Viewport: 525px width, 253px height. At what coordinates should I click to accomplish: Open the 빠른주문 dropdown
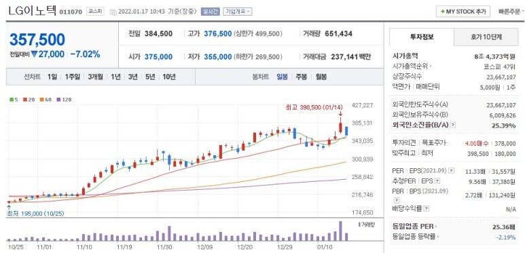[x=511, y=12]
